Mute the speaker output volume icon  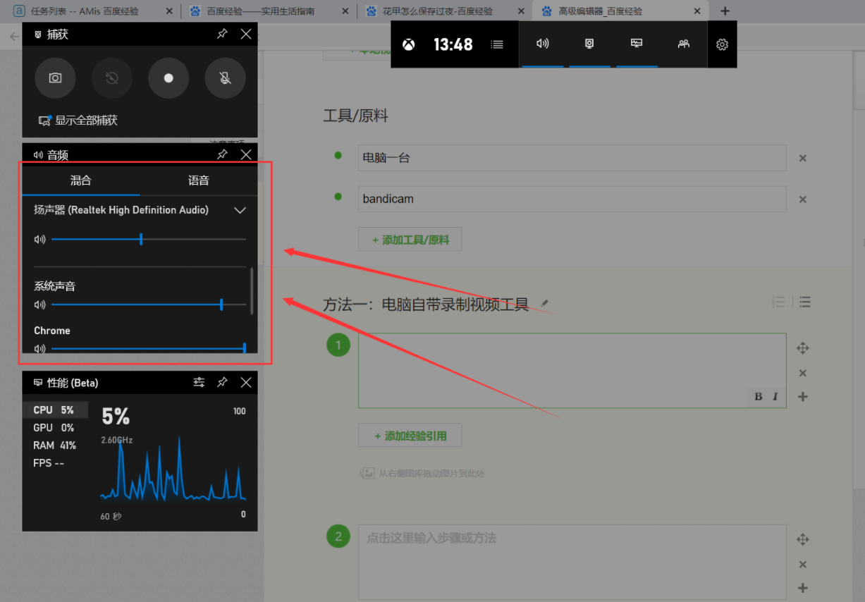(39, 240)
